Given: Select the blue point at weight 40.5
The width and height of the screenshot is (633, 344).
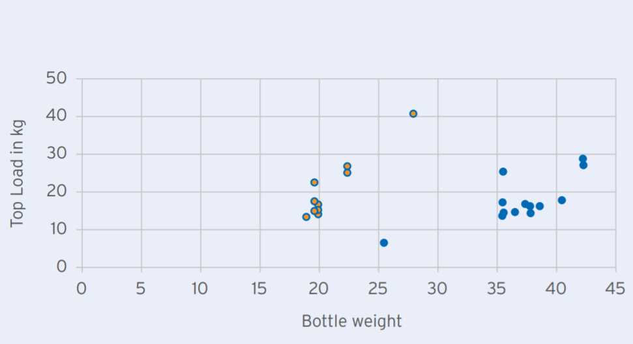Looking at the screenshot, I should point(561,201).
